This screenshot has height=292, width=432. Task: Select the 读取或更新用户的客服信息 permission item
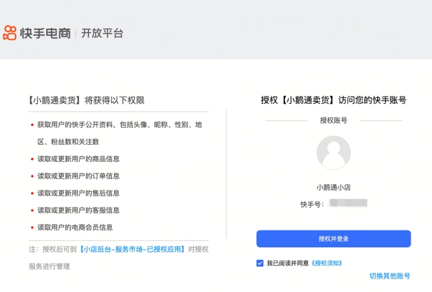point(78,210)
